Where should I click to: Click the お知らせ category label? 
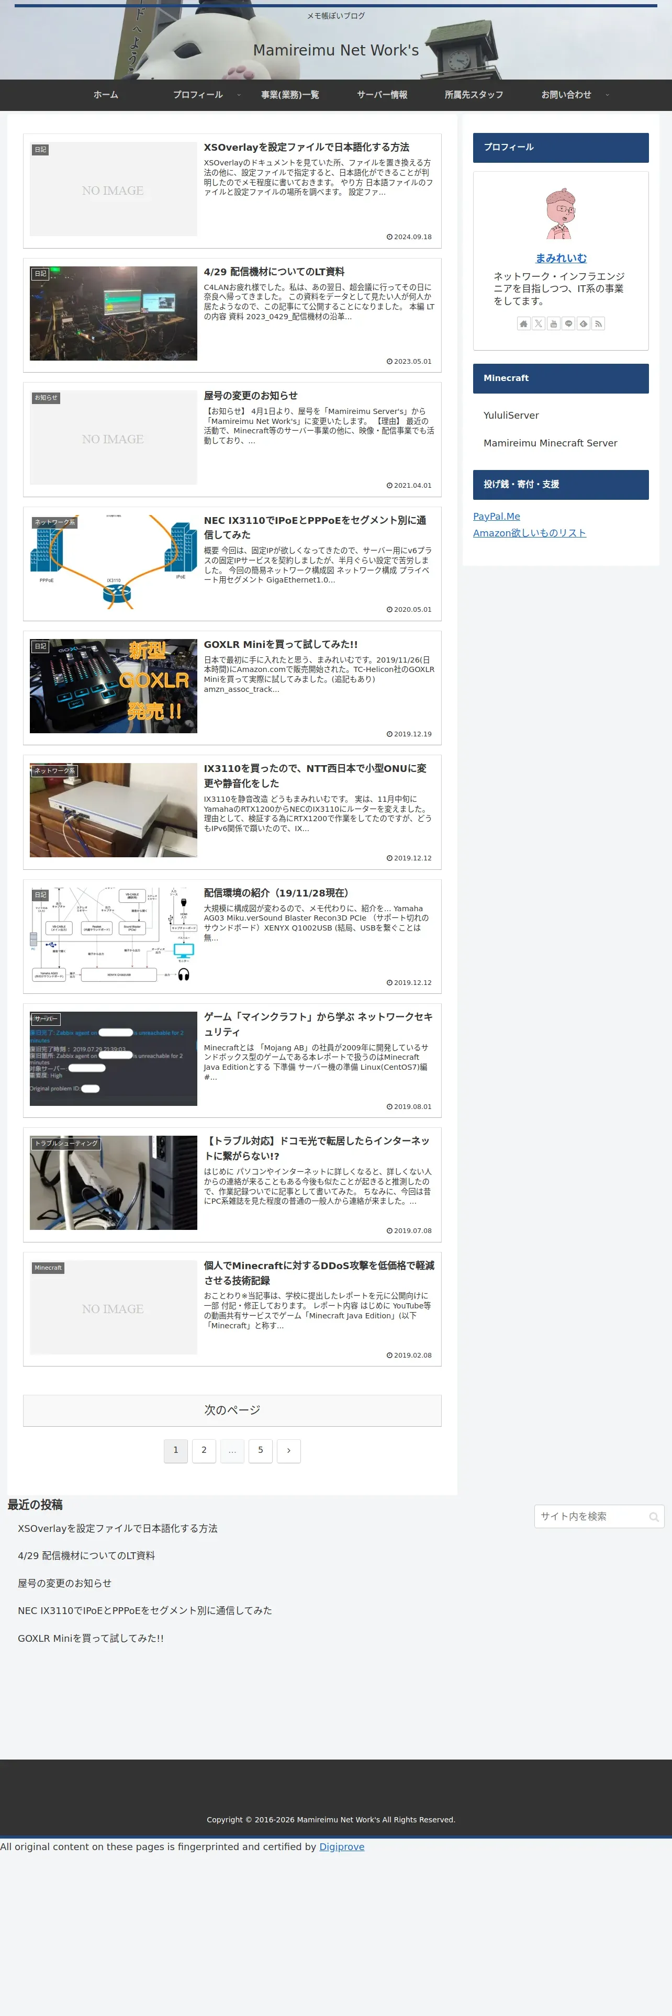point(46,398)
